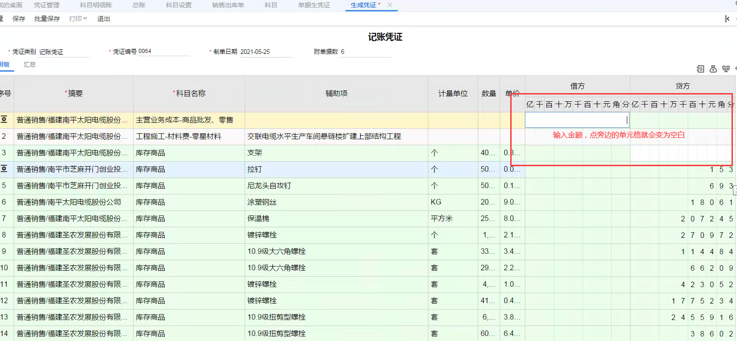Switch to the 科目设置 tab
737x341 pixels.
179,5
